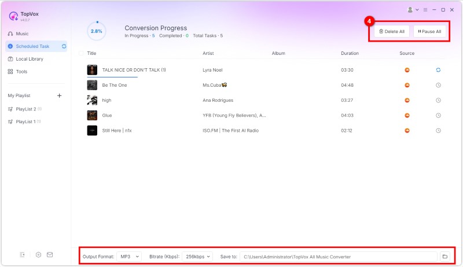Click the Save to path field
This screenshot has height=267, width=463.
pos(339,256)
